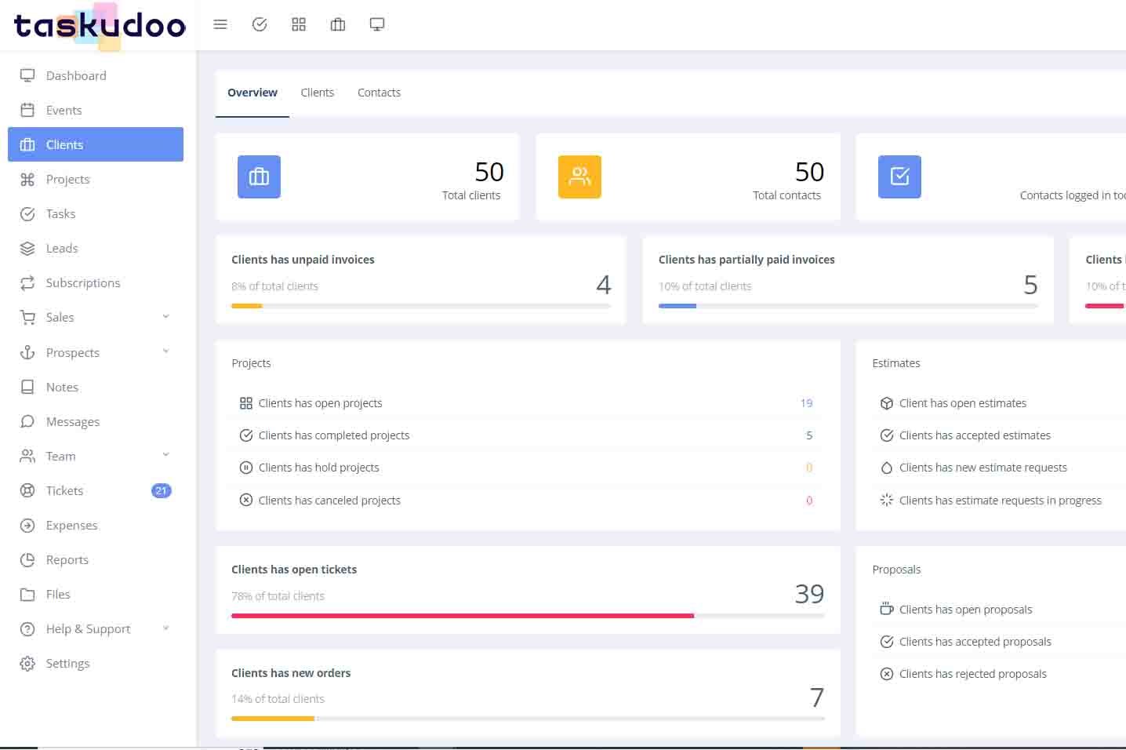Click the Prospects anchor icon in sidebar

(x=27, y=352)
